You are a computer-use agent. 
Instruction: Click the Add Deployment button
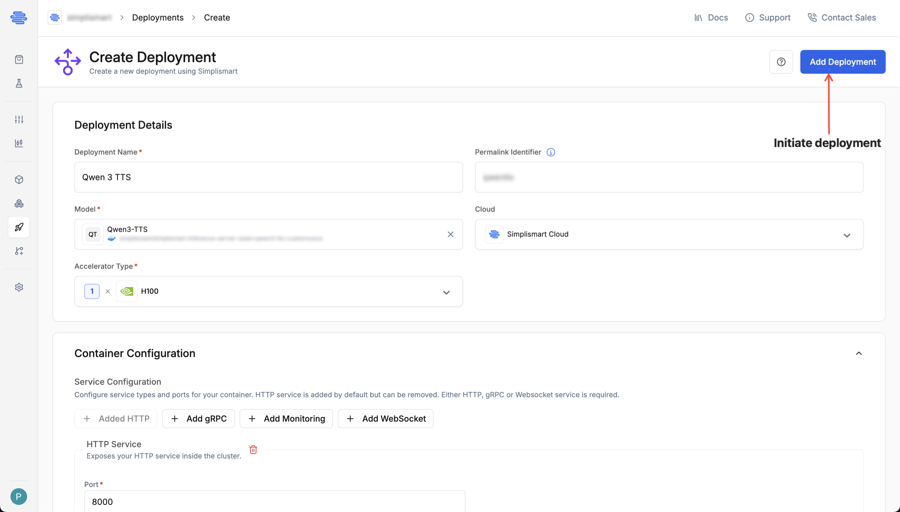tap(843, 62)
